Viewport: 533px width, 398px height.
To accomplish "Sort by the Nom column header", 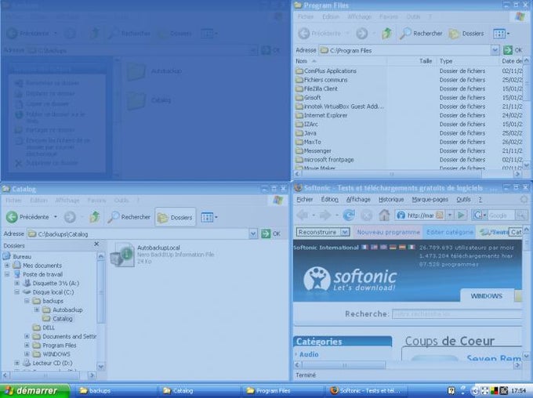I will 339,61.
